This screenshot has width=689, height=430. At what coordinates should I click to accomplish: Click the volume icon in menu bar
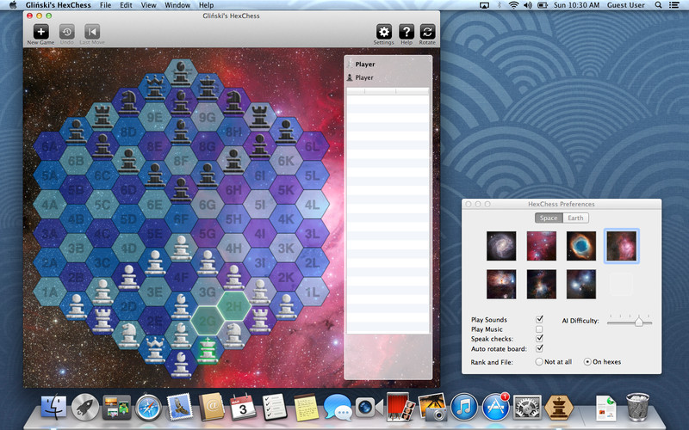pos(528,5)
